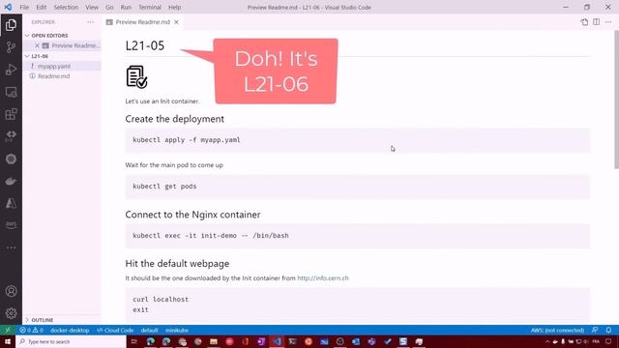
Task: Click Cloud Code in status bar
Action: tap(116, 331)
